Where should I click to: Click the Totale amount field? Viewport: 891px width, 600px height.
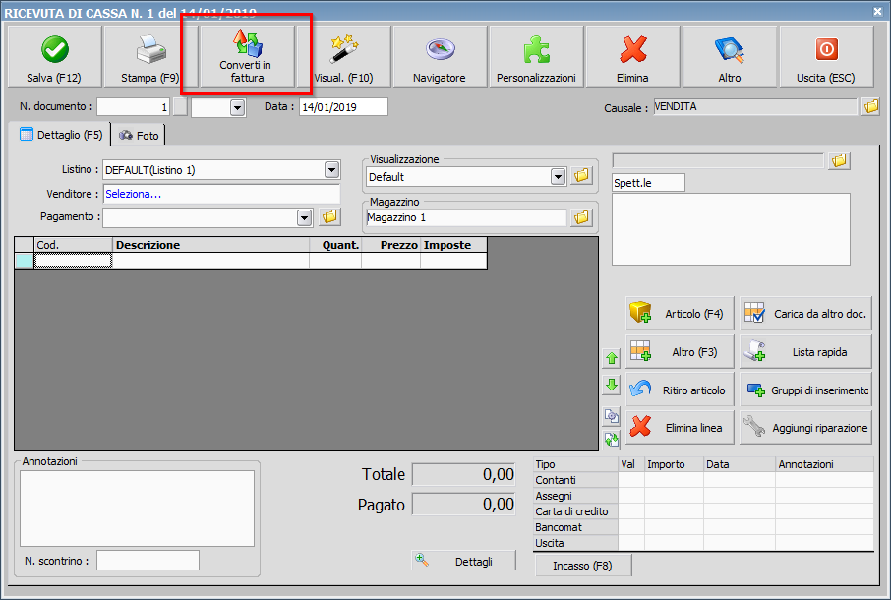[x=463, y=474]
